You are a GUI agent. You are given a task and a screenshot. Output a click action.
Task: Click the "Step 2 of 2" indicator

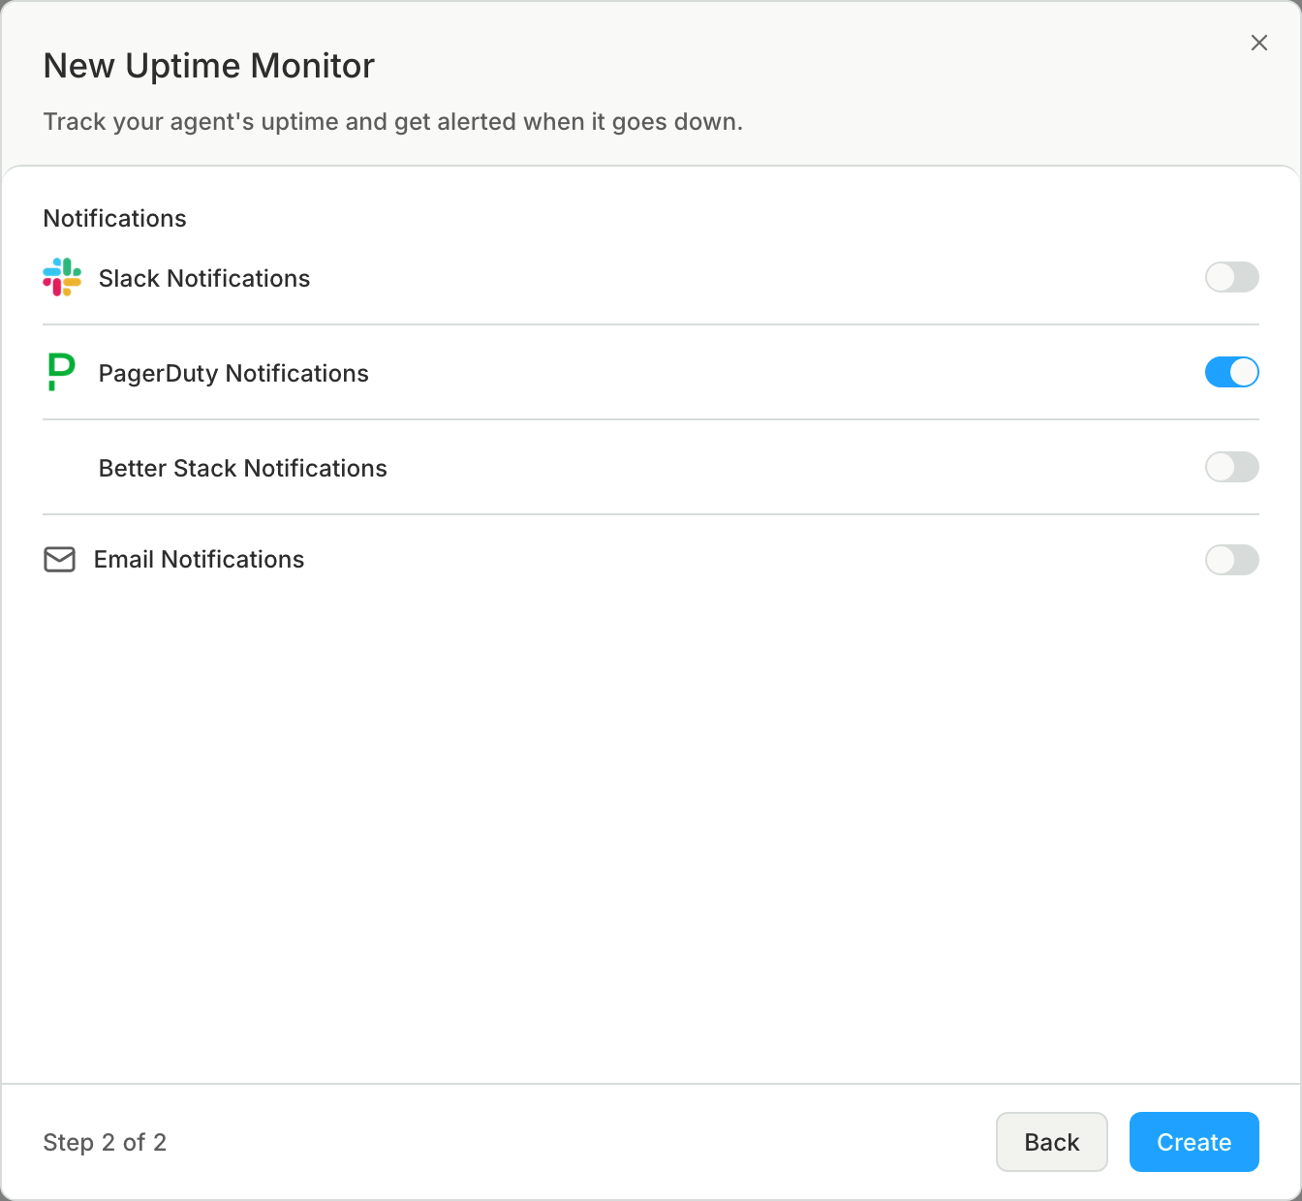pyautogui.click(x=105, y=1142)
